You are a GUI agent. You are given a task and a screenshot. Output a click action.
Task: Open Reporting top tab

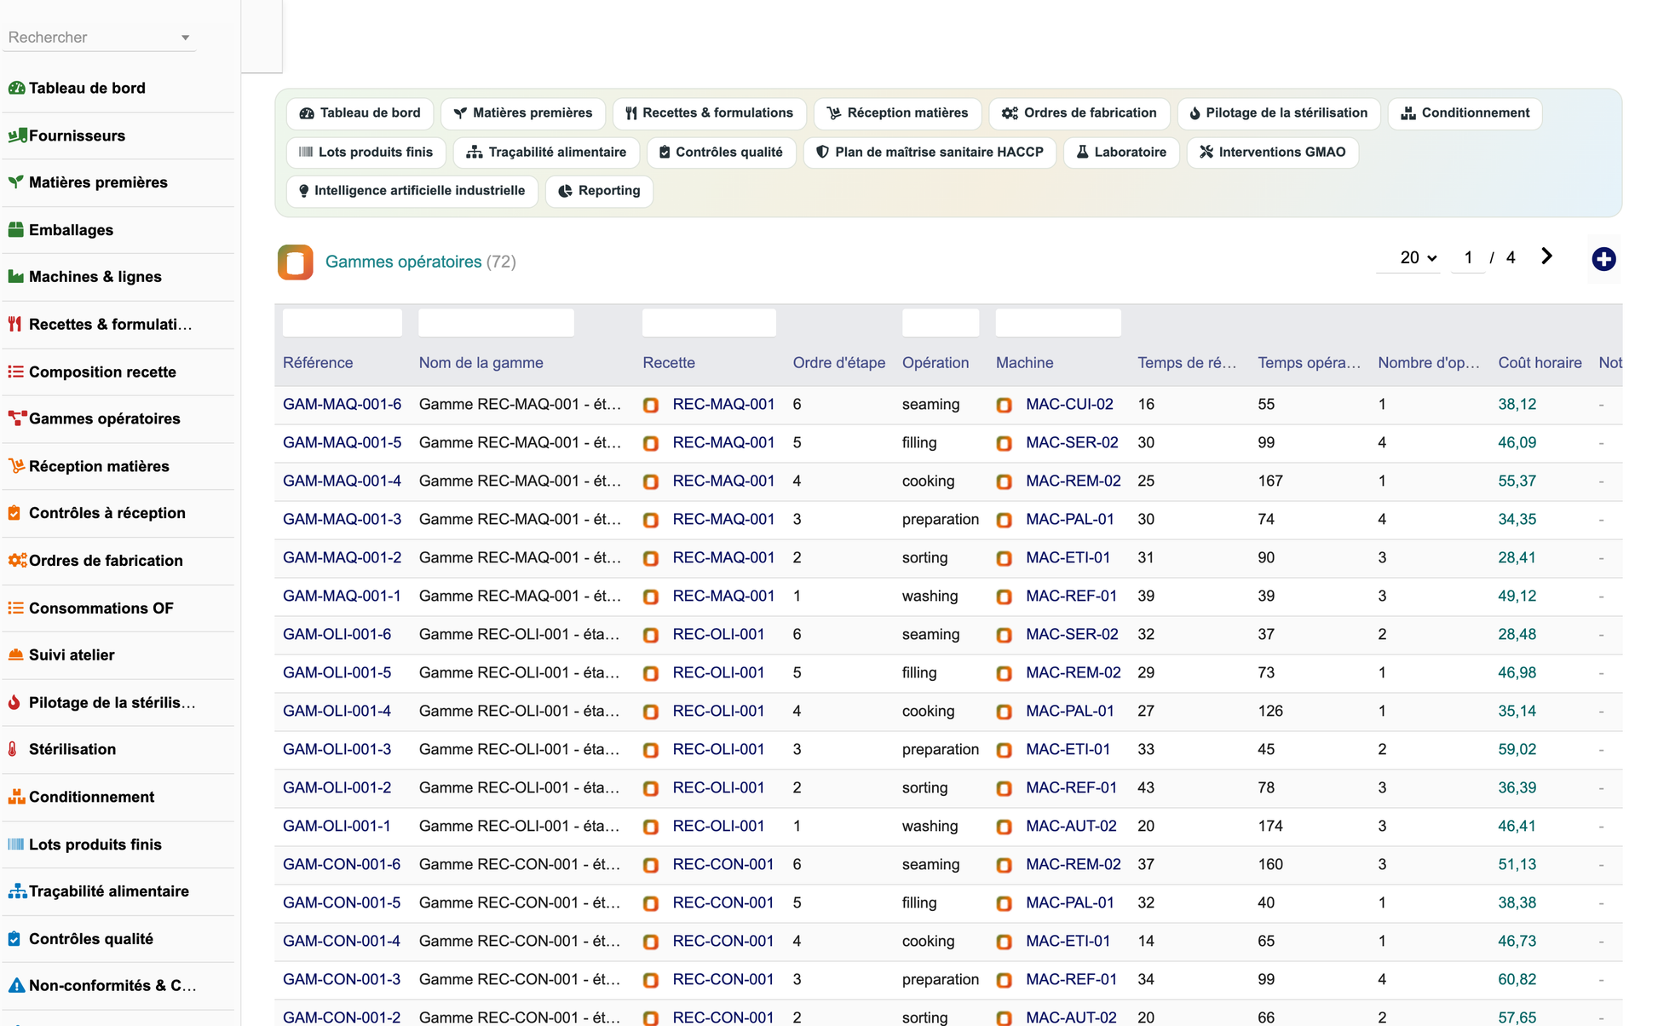coord(599,191)
